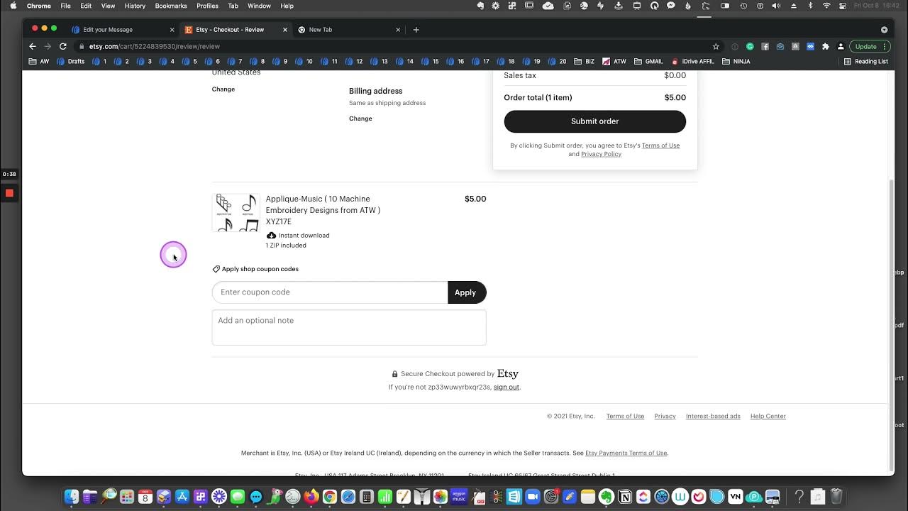Click the cloud Instant download icon
The height and width of the screenshot is (511, 908).
click(271, 235)
